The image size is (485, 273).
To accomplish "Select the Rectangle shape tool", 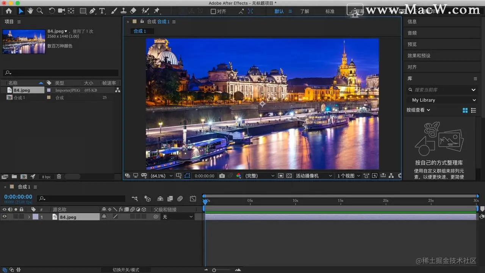I will coord(83,11).
